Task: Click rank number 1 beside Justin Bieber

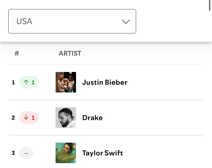Action: click(x=13, y=82)
